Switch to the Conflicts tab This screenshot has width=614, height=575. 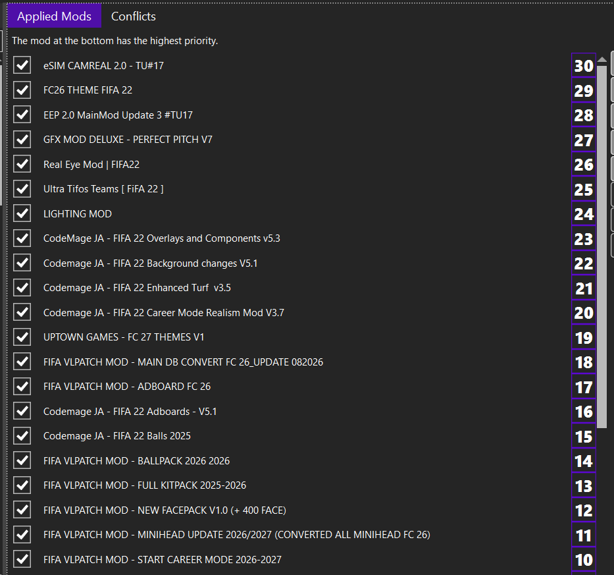tap(133, 16)
